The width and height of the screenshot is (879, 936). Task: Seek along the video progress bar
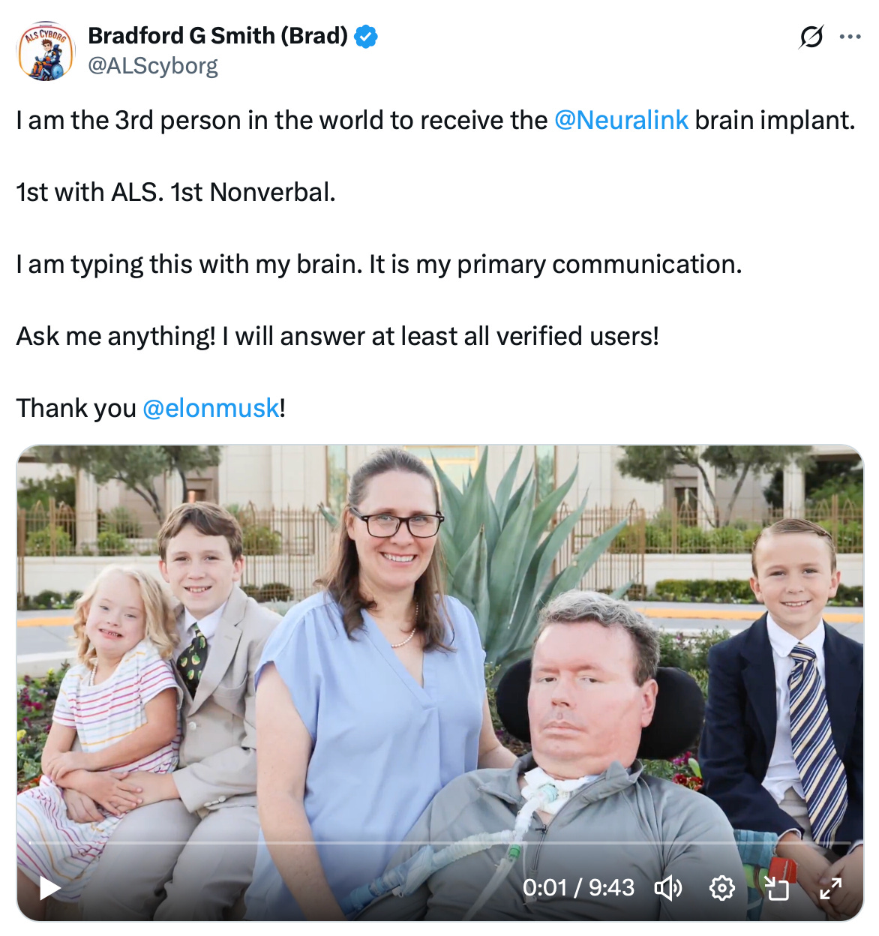click(439, 843)
